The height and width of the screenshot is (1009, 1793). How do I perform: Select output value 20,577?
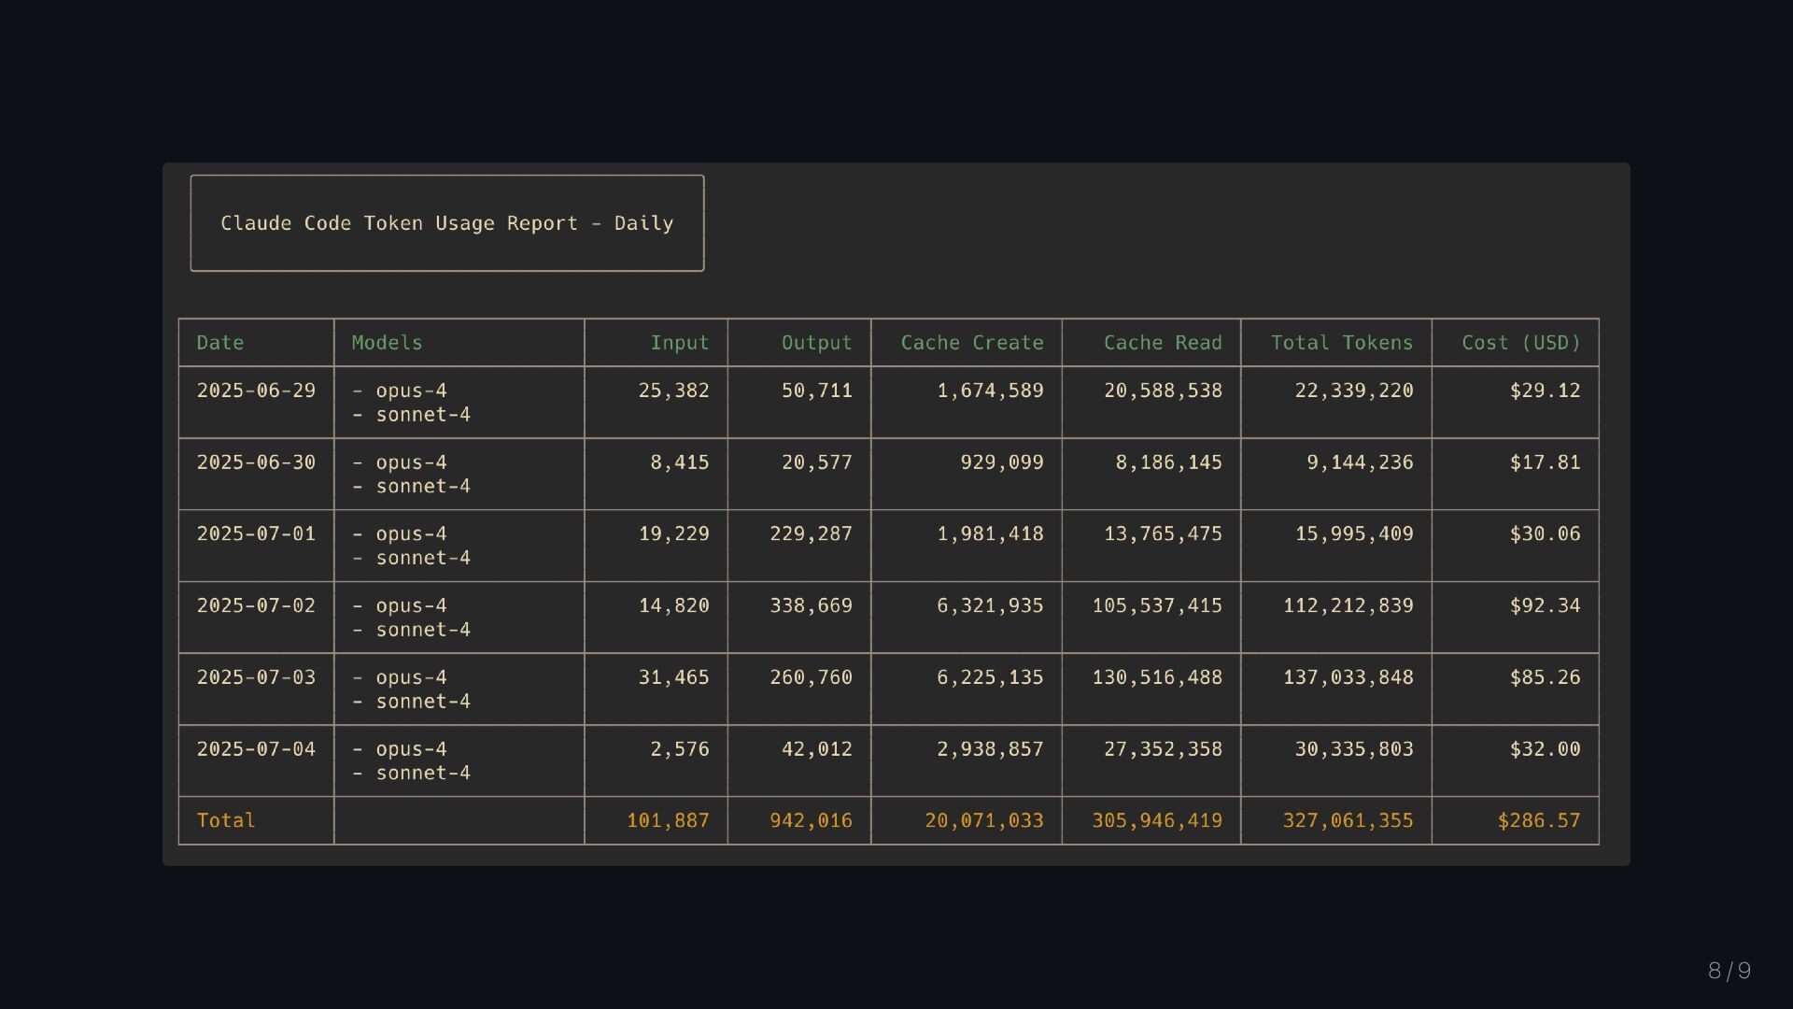(817, 462)
